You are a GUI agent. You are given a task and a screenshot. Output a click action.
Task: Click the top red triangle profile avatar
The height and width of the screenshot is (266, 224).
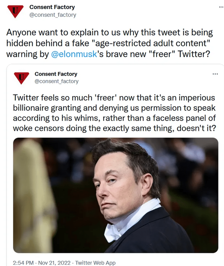(x=15, y=11)
